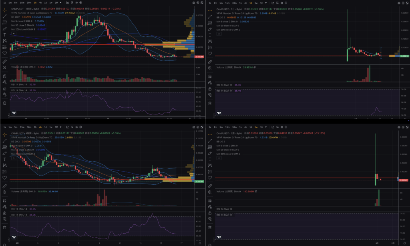Collapse indicator legend in top-left chart

(14, 34)
